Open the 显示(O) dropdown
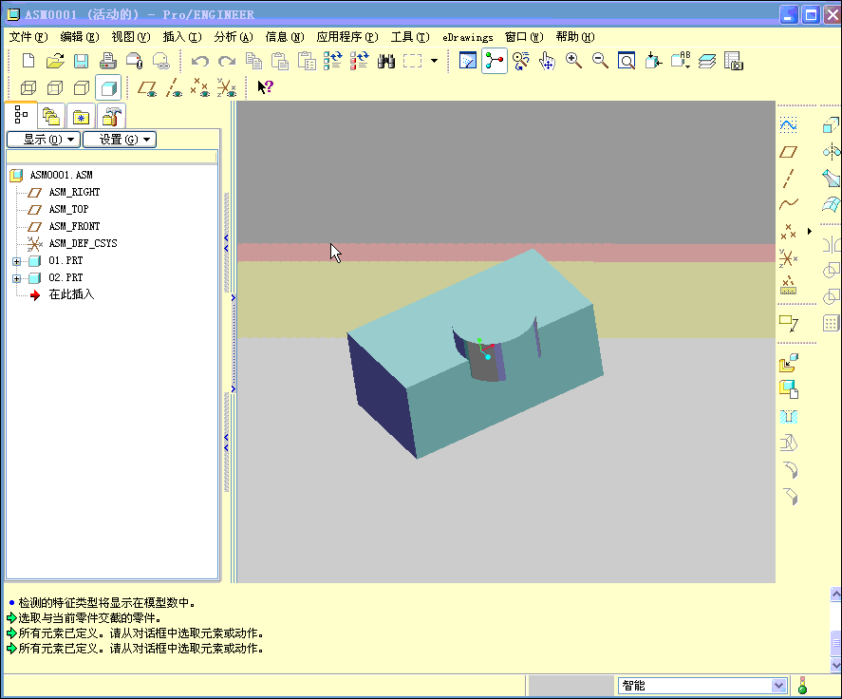This screenshot has height=699, width=842. coord(44,140)
